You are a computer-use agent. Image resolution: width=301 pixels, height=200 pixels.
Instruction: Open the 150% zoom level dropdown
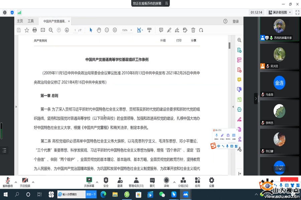click(126, 30)
